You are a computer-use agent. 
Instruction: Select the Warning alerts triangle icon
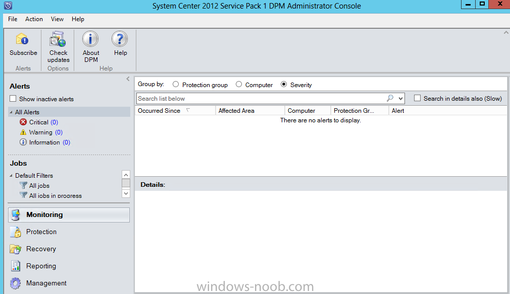click(23, 132)
